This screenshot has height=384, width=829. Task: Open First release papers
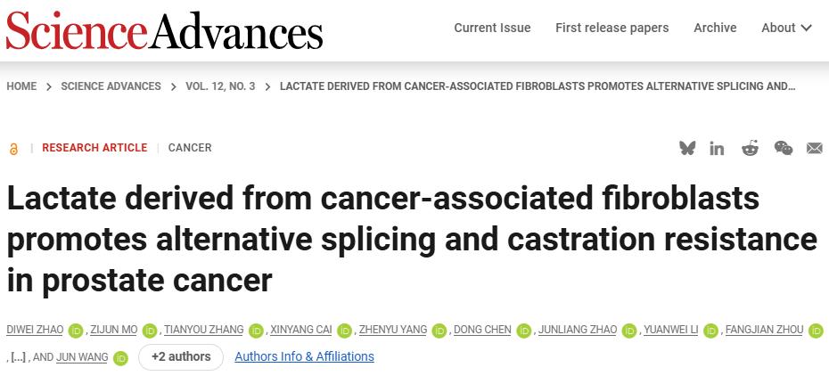(x=611, y=28)
